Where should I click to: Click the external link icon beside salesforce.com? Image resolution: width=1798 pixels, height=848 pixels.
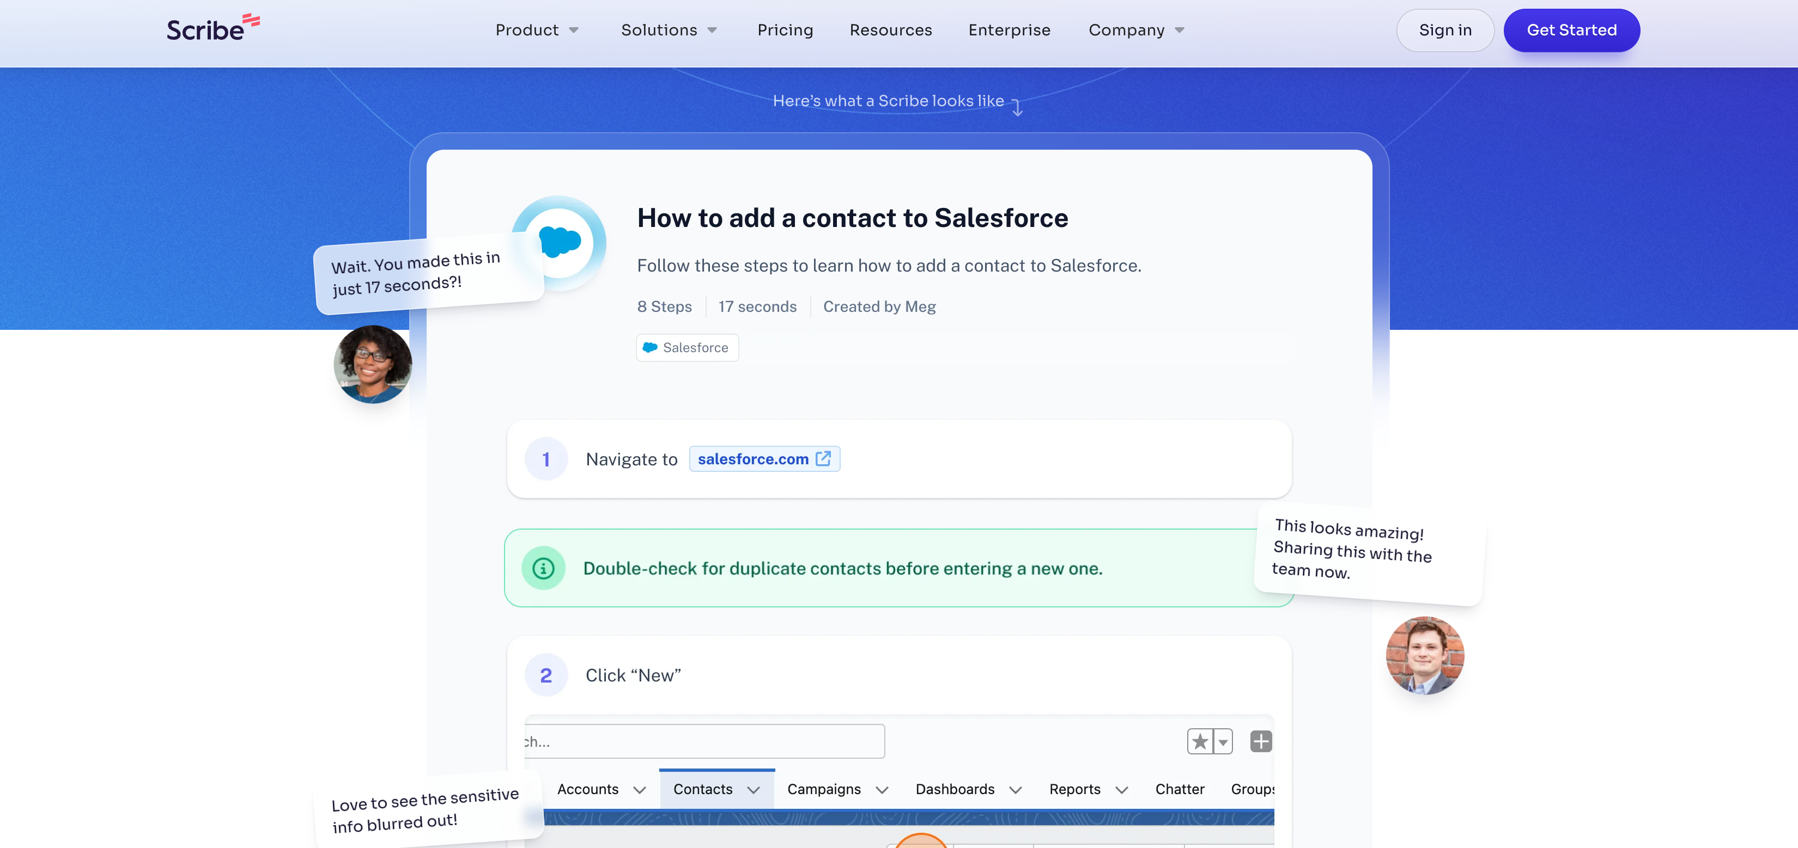pyautogui.click(x=824, y=458)
